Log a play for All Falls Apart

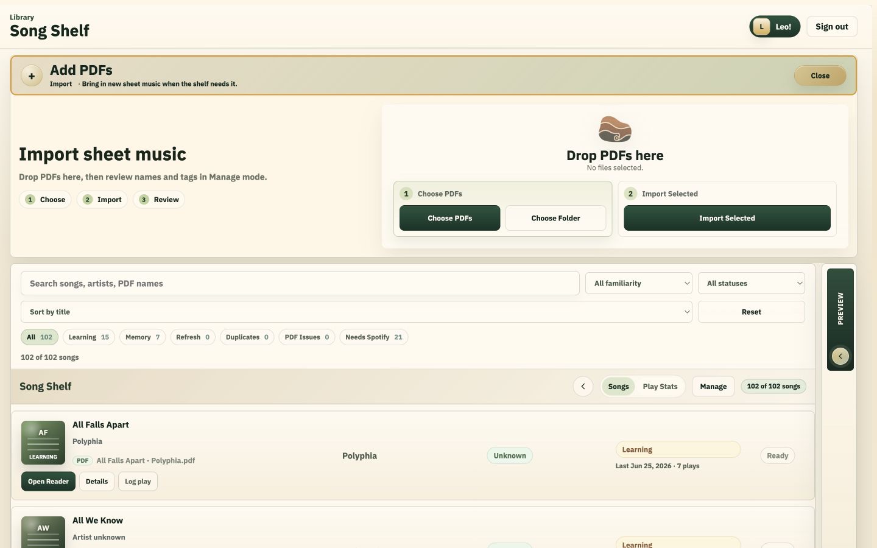138,482
